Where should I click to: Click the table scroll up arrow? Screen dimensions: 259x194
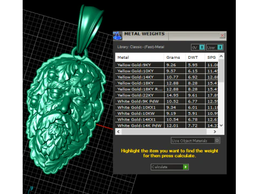(x=221, y=56)
